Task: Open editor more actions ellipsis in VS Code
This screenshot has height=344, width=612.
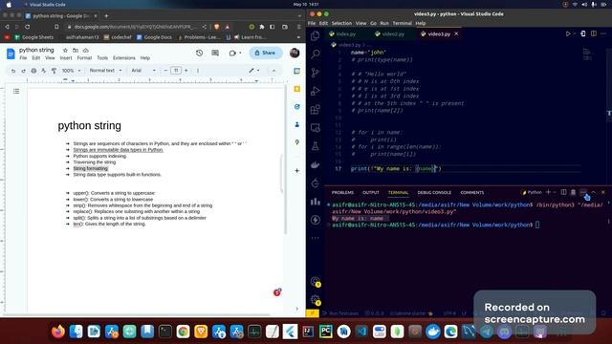Action: click(603, 34)
